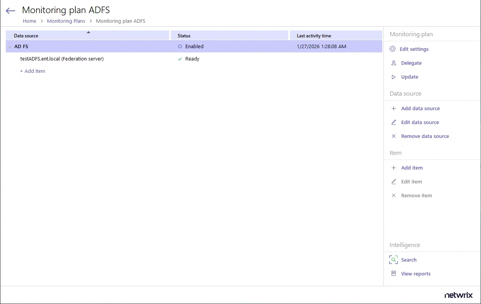Click the X icon for Remove item
The width and height of the screenshot is (481, 304).
coord(393,195)
